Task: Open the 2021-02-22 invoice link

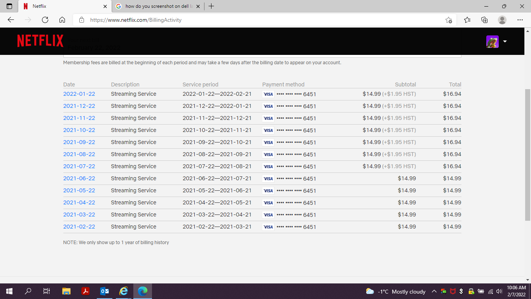Action: [x=79, y=227]
